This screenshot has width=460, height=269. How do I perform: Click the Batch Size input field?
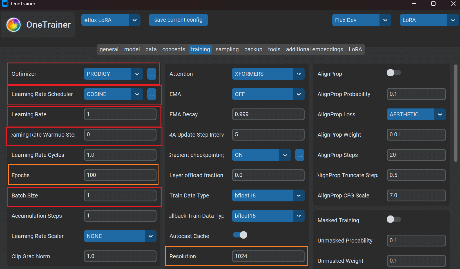pos(120,195)
